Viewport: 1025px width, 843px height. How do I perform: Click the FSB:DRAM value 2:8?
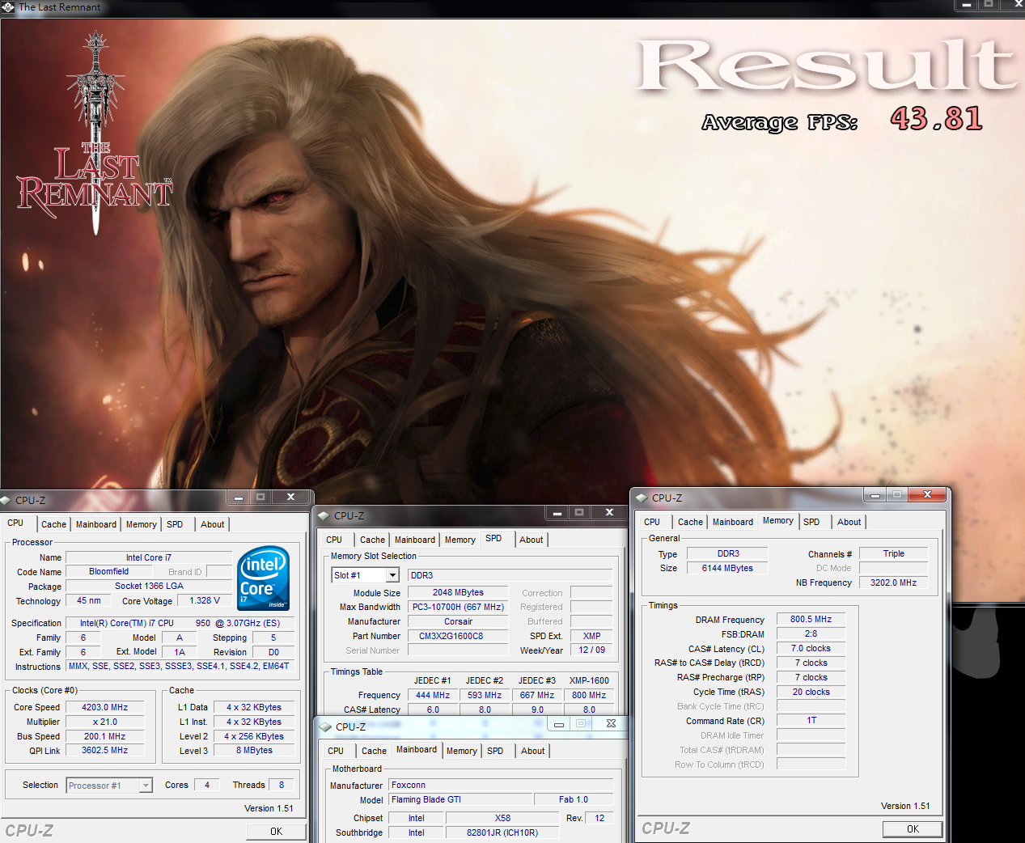coord(811,633)
